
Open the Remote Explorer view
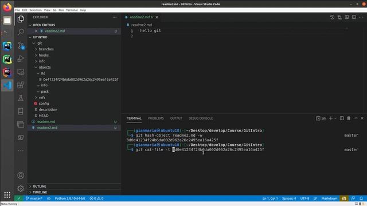[21, 72]
